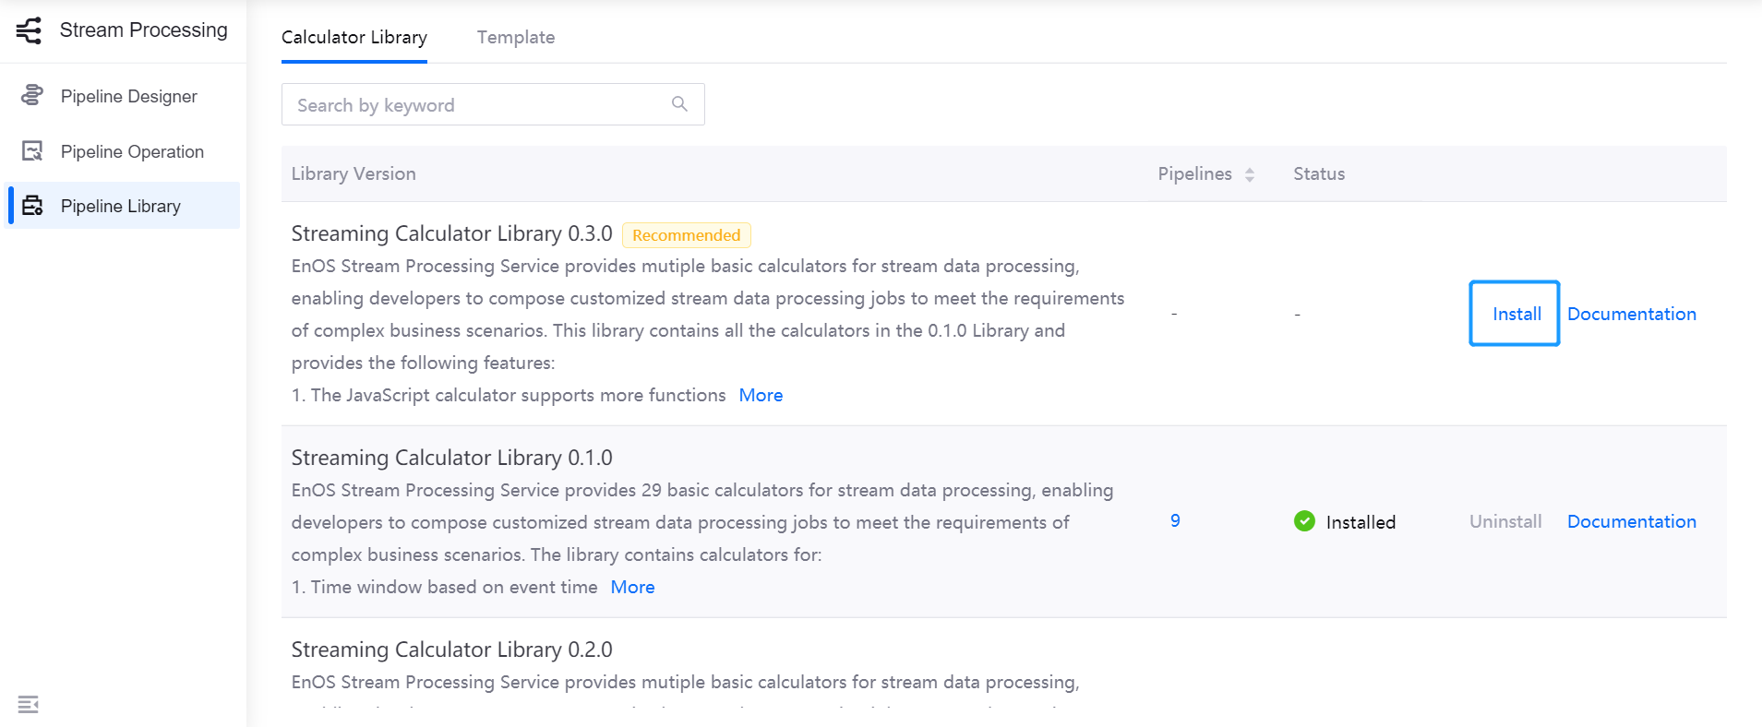1762x727 pixels.
Task: Switch to Calculator Library tab
Action: click(354, 37)
